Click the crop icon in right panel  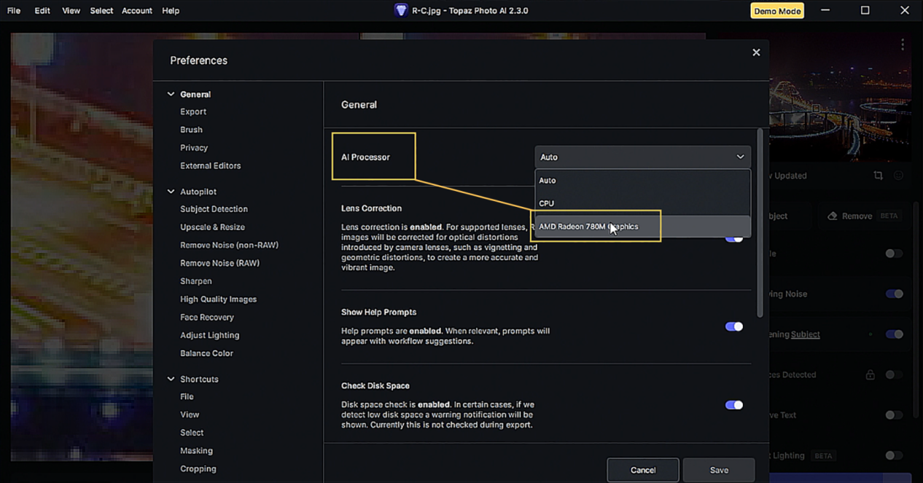pos(878,176)
